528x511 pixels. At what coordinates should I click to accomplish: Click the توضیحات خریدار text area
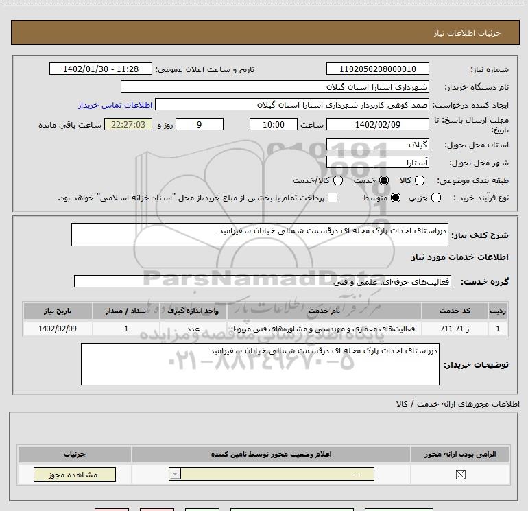[x=260, y=364]
